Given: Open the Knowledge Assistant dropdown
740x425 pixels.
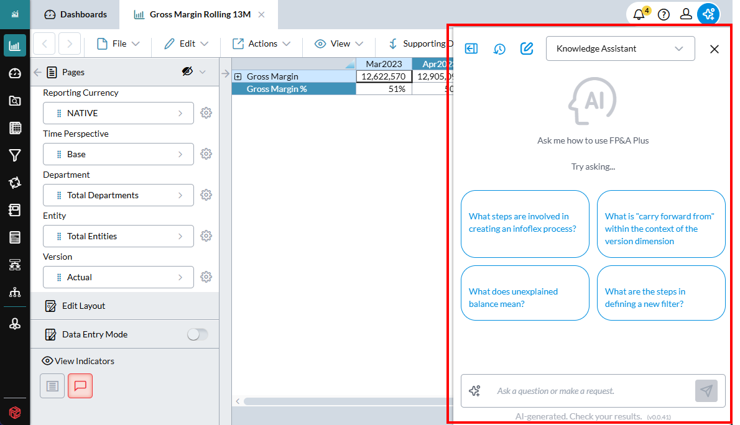Looking at the screenshot, I should [x=620, y=48].
